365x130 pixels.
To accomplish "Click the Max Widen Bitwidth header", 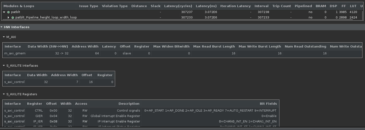I will coord(171,46).
